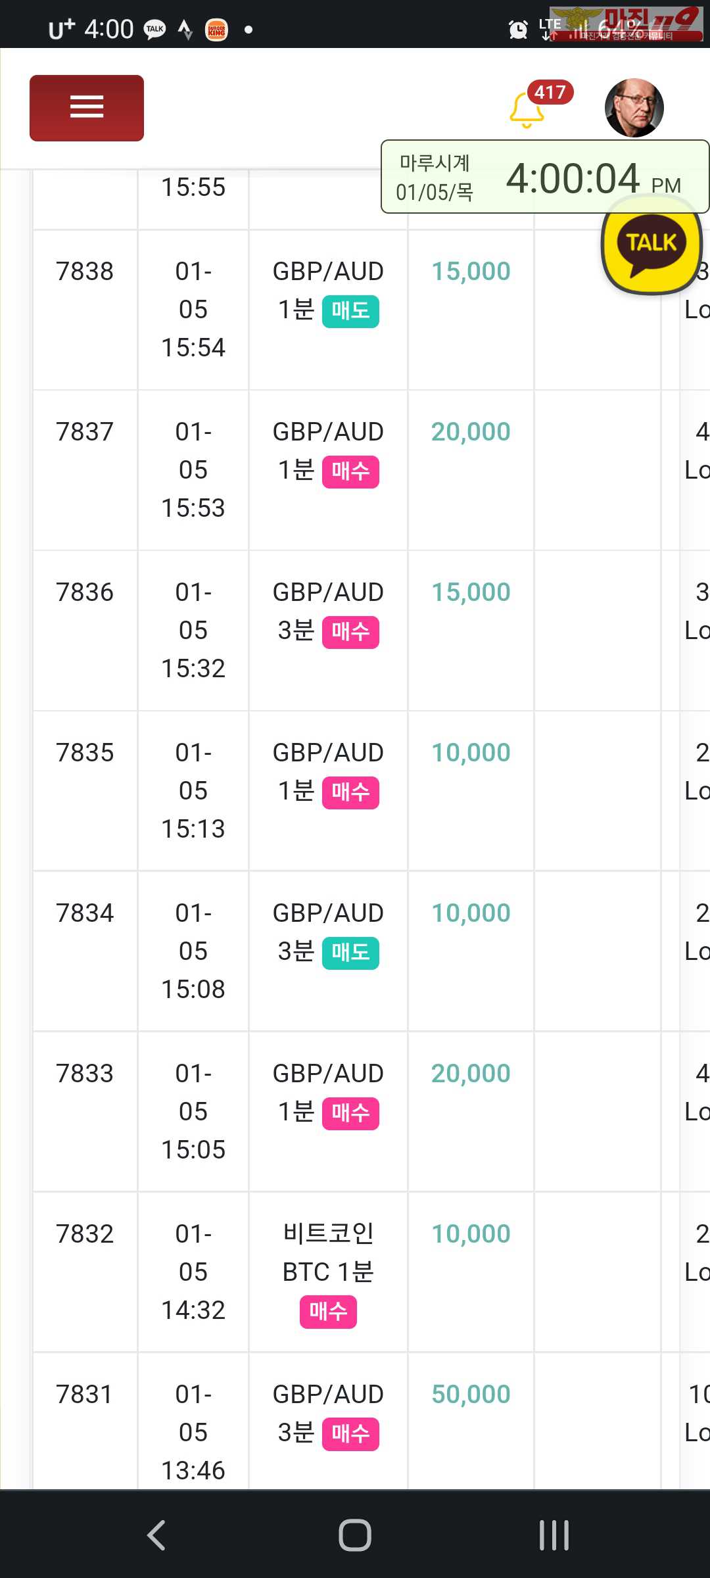The width and height of the screenshot is (710, 1578).
Task: Tap the KakaoTalk notification in status bar
Action: pyautogui.click(x=155, y=30)
